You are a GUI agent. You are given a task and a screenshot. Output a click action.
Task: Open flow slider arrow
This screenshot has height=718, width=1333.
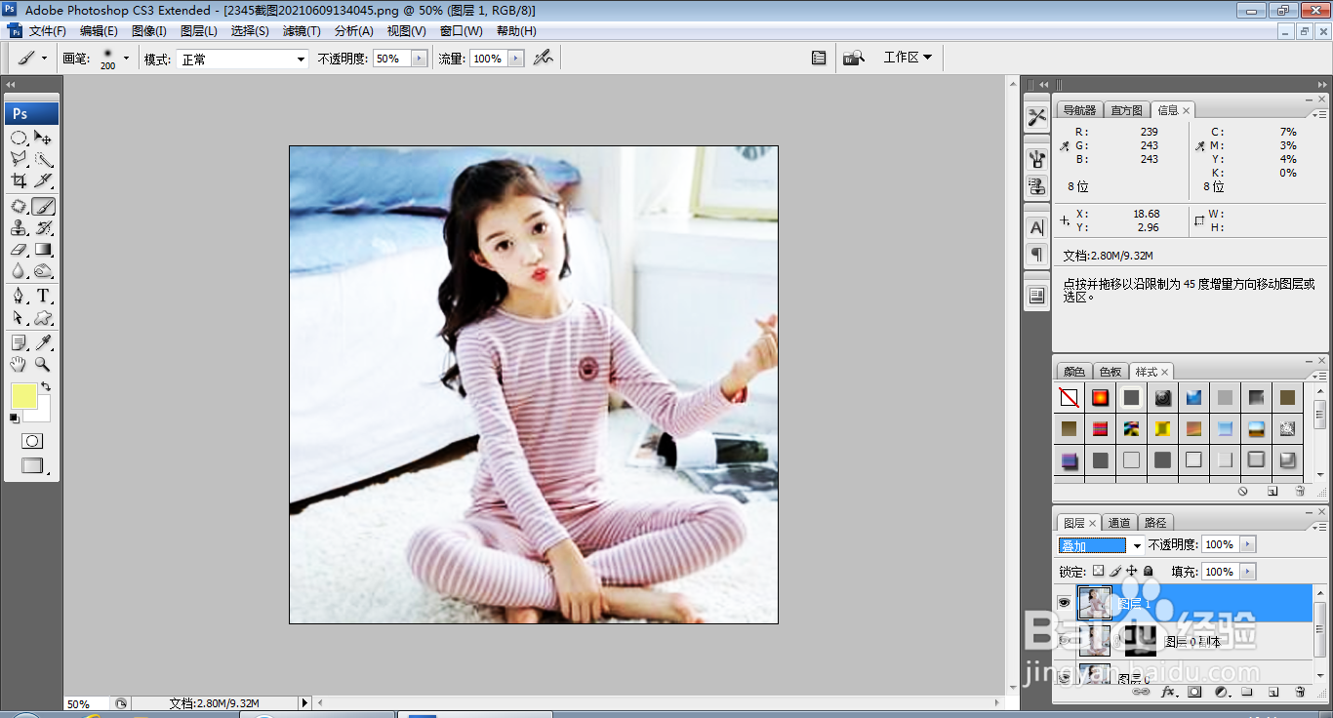[x=516, y=59]
